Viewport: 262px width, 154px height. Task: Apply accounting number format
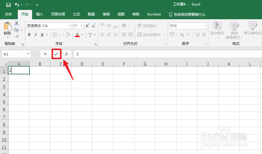click(172, 35)
